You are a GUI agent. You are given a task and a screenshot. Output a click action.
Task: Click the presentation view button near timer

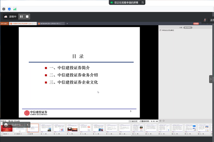(133, 121)
